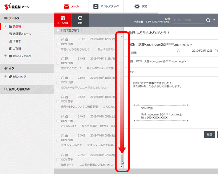218x174 pixels.
Task: Click the plus icon beside 新しいタグ
Action: pos(5,76)
